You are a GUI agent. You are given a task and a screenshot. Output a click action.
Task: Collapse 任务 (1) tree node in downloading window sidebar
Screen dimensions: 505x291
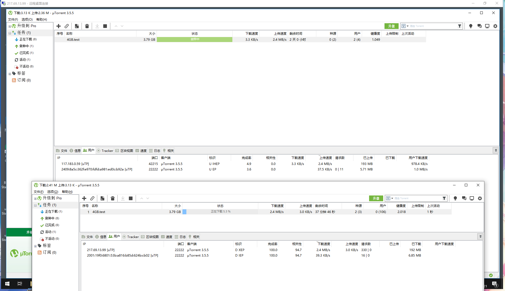(36, 205)
